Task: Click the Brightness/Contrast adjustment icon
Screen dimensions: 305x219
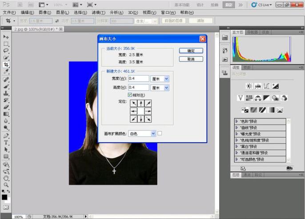Action: (x=249, y=86)
